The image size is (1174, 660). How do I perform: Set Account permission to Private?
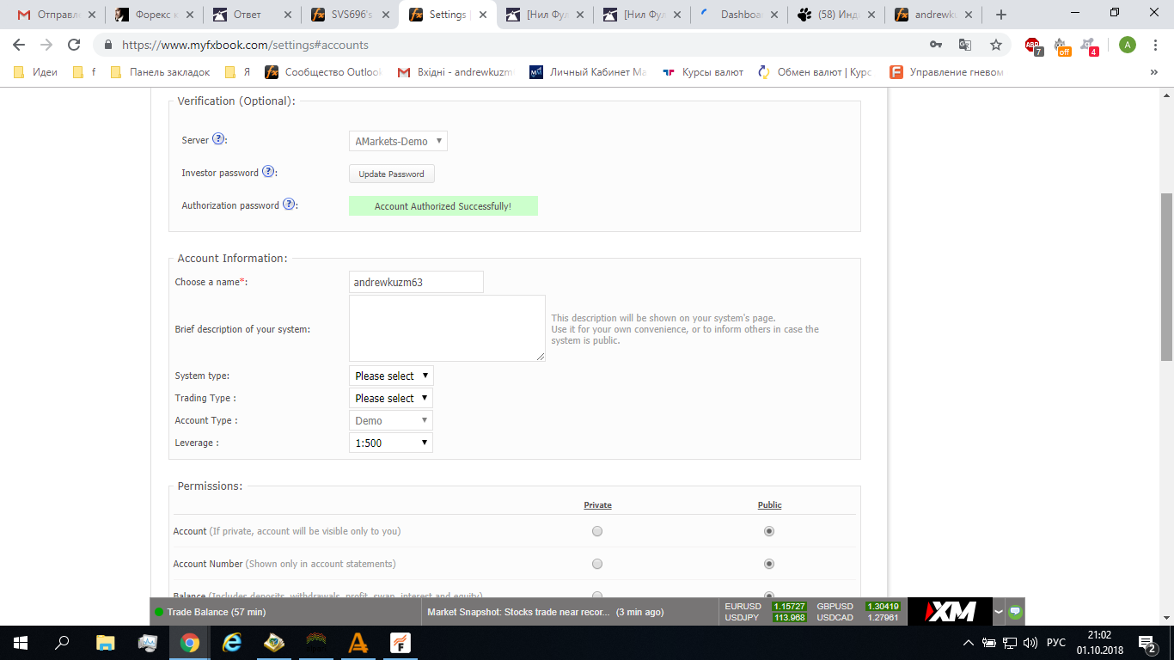(x=597, y=531)
